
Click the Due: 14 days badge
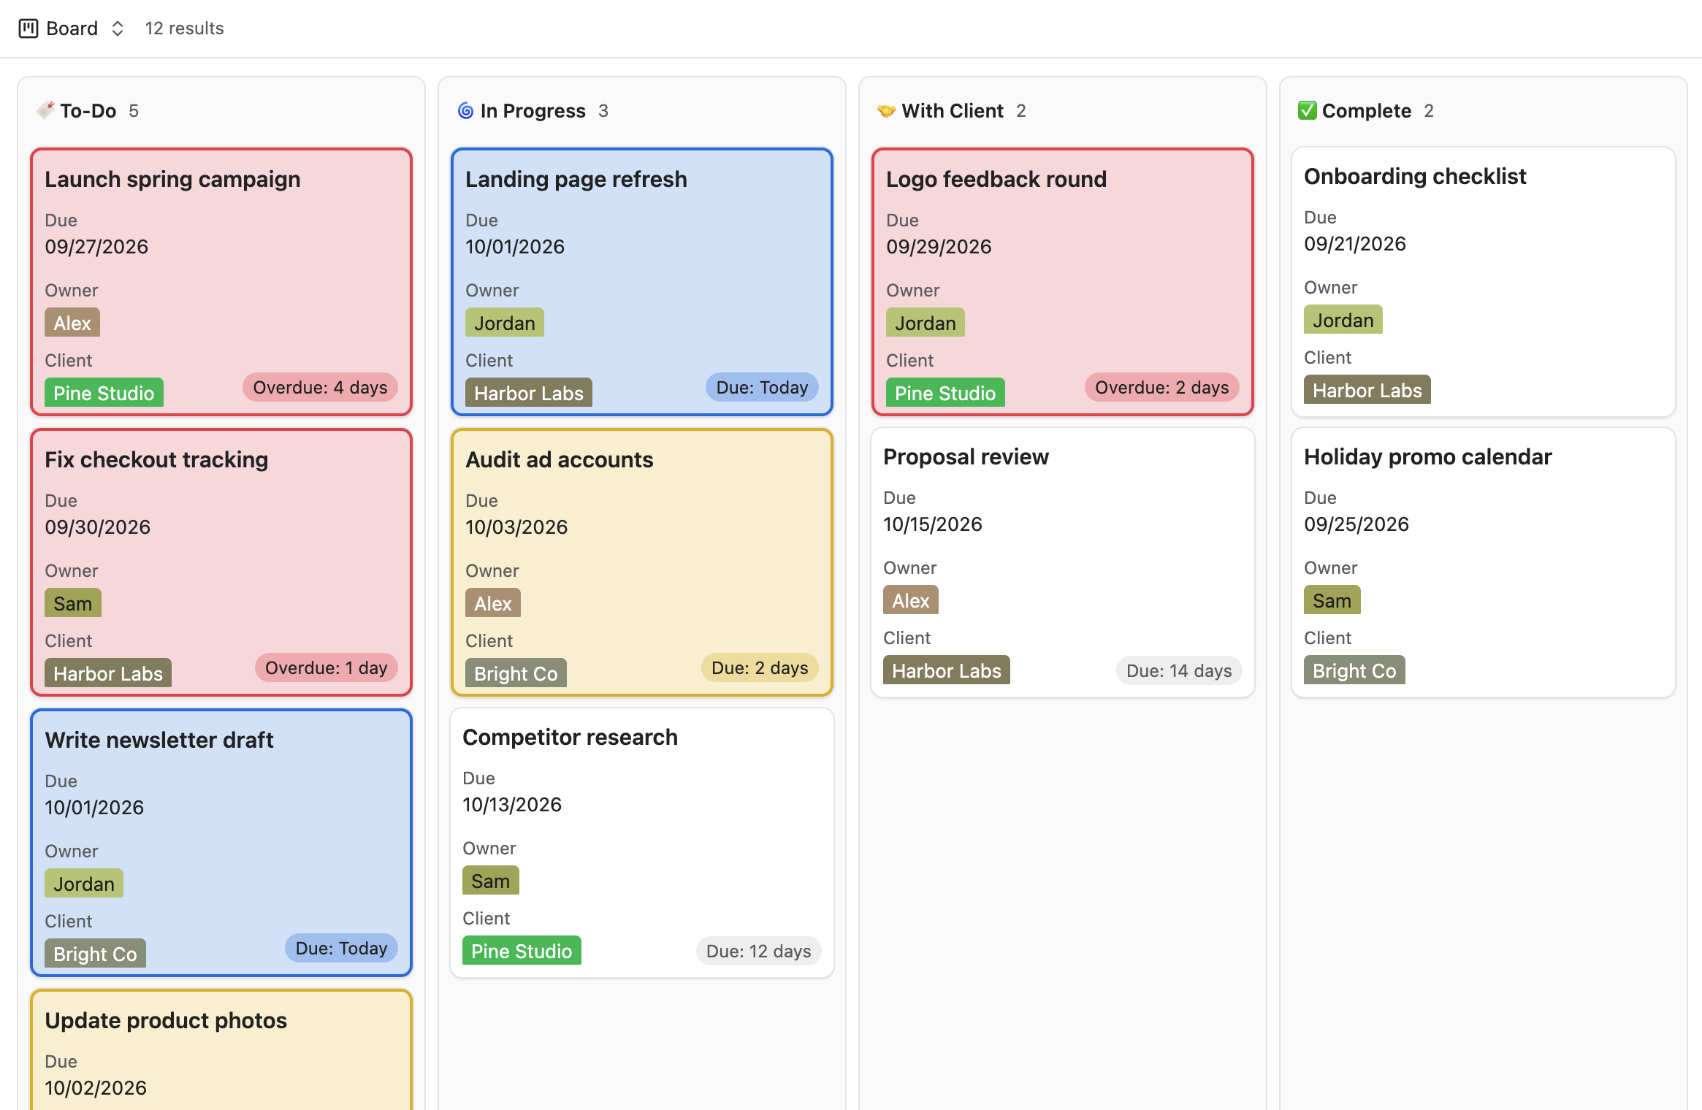[x=1179, y=670]
